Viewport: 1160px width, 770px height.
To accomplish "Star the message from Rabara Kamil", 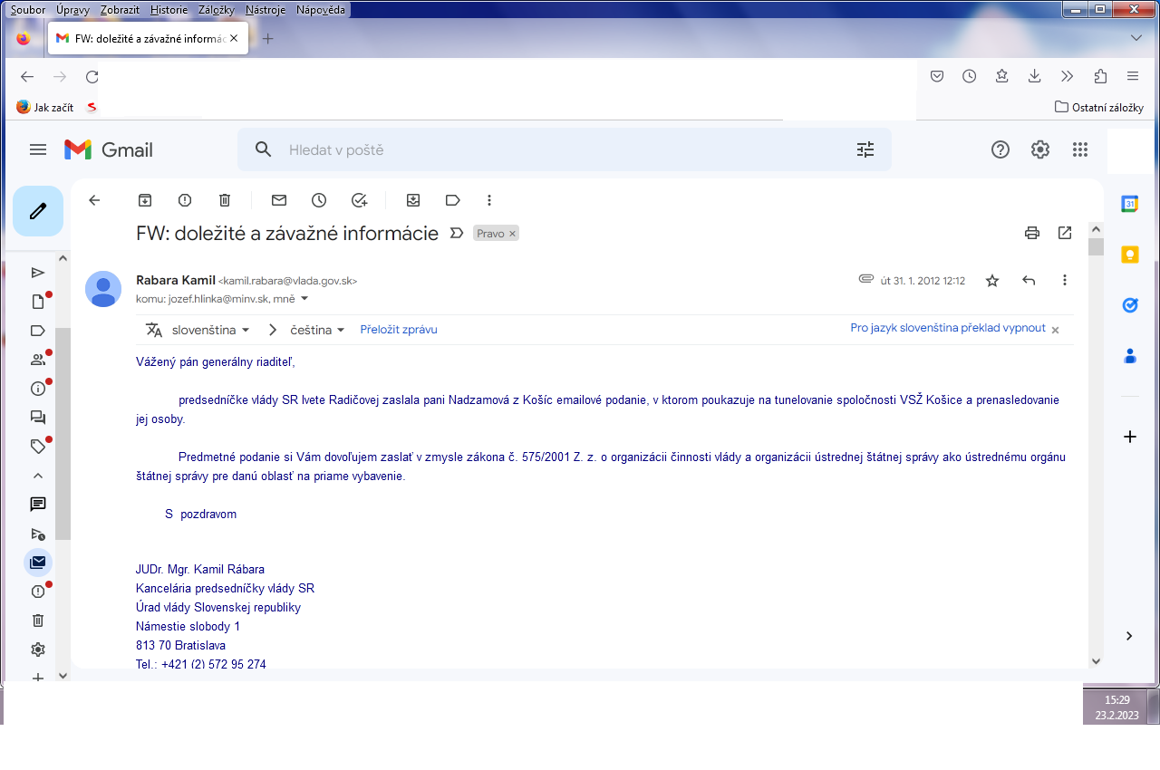I will coord(992,281).
